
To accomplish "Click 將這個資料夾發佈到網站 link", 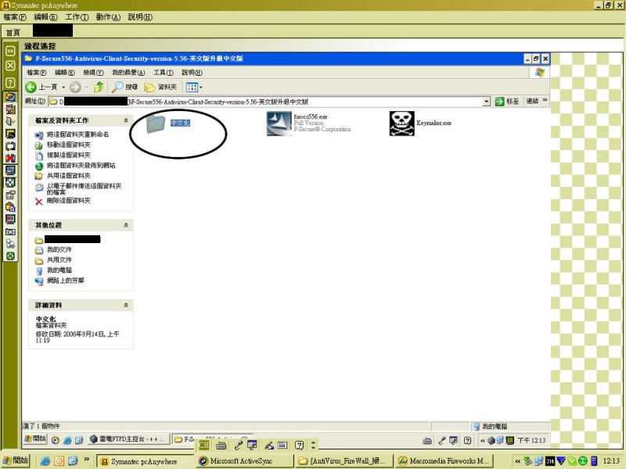I will click(x=81, y=166).
